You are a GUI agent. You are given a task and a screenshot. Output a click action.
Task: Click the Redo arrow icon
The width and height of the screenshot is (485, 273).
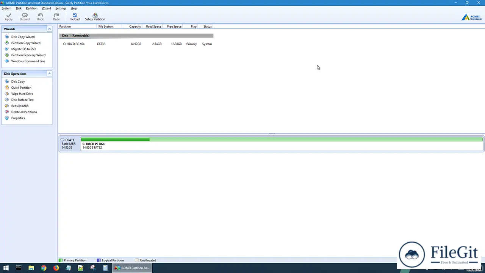tap(56, 15)
